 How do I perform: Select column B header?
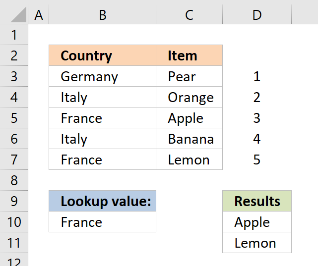[103, 15]
